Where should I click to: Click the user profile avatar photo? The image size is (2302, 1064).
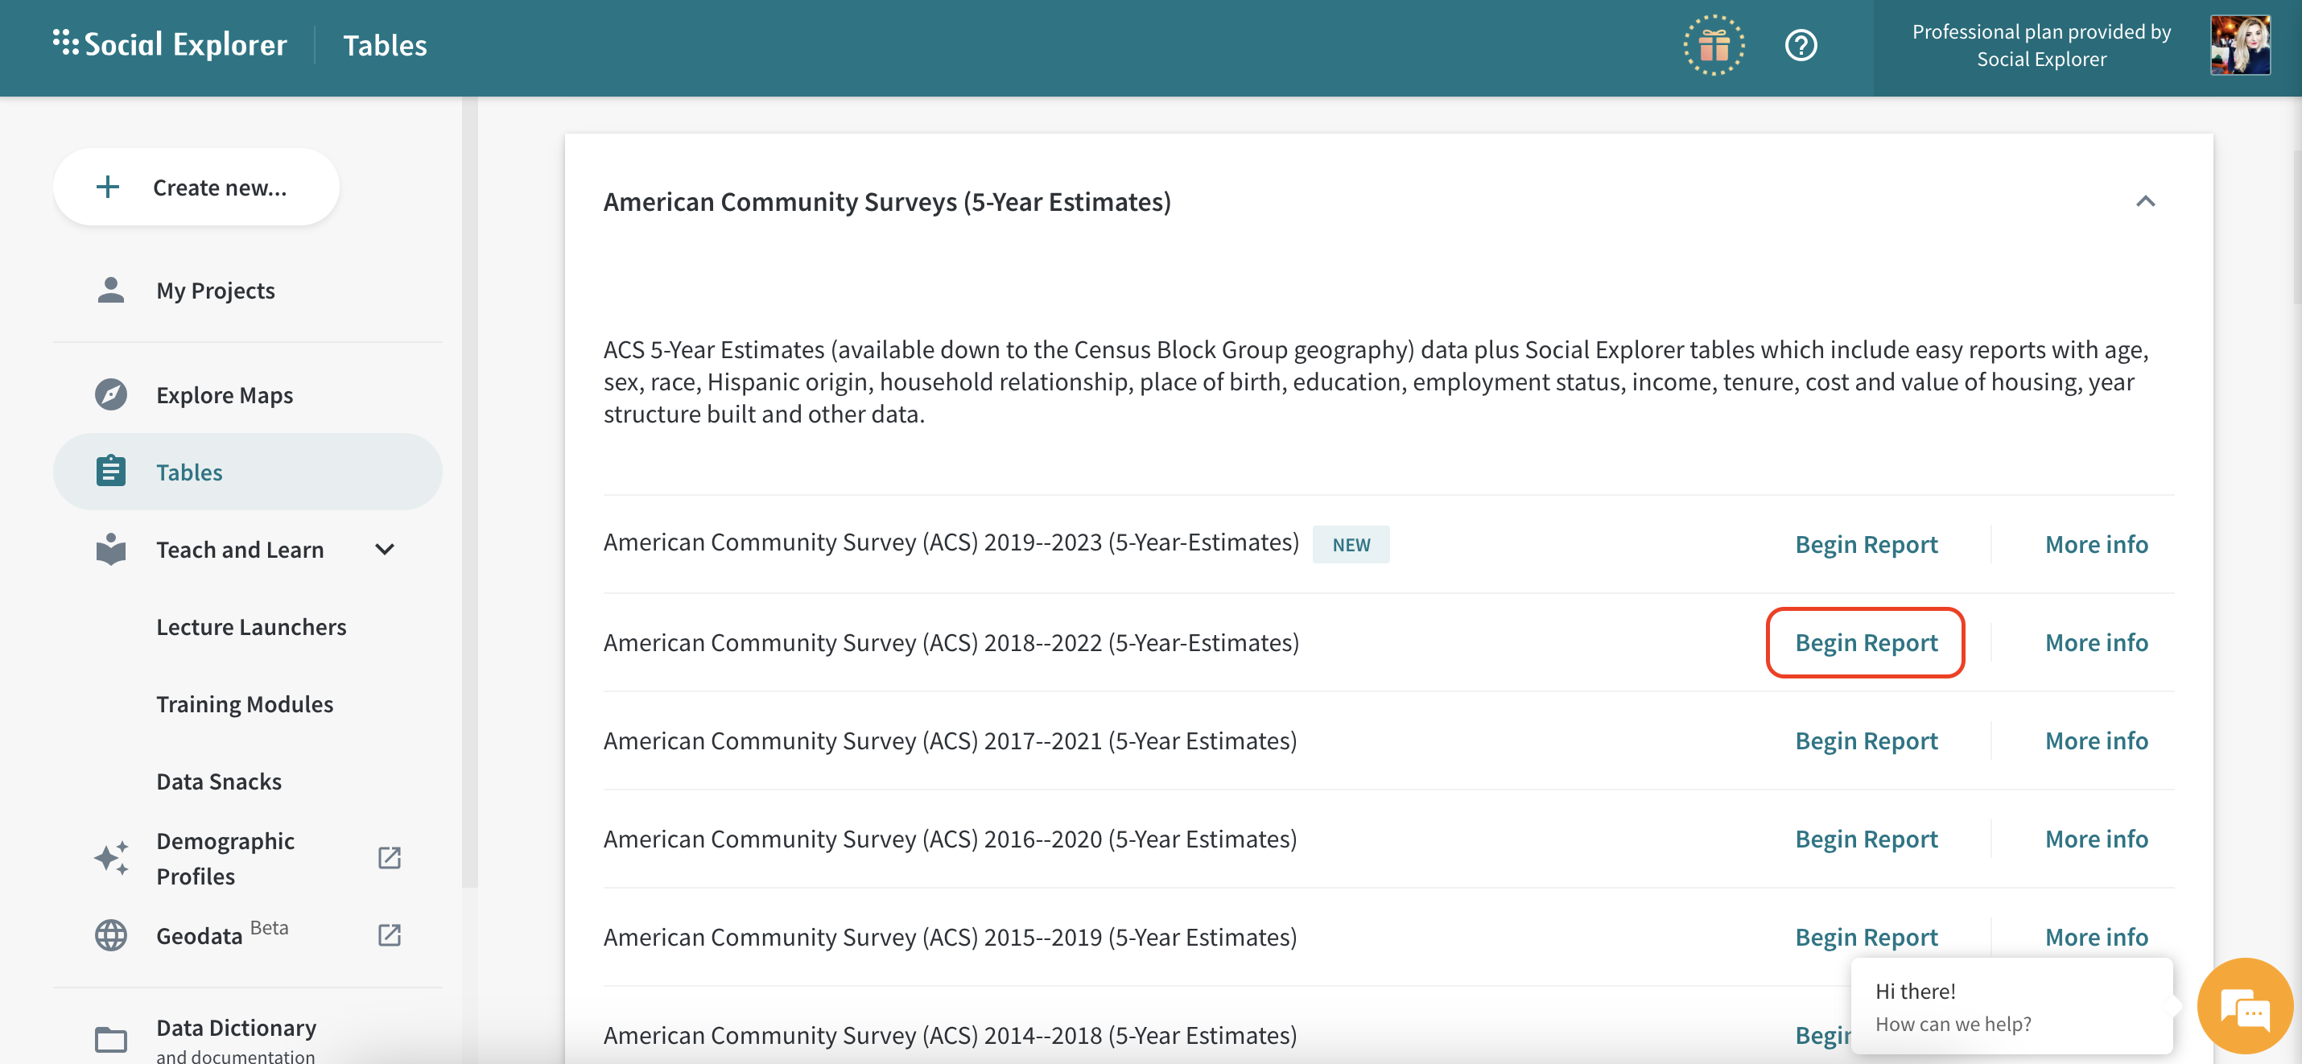coord(2239,46)
